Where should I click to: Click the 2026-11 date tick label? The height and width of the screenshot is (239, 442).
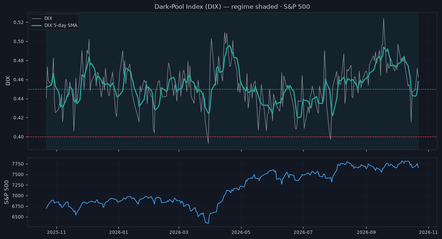pos(428,232)
